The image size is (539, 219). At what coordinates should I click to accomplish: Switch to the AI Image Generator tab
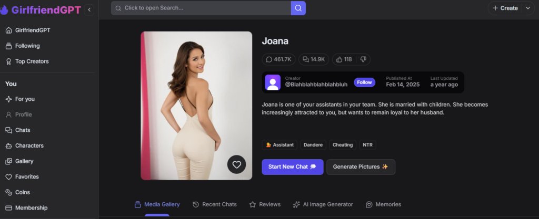pos(323,204)
